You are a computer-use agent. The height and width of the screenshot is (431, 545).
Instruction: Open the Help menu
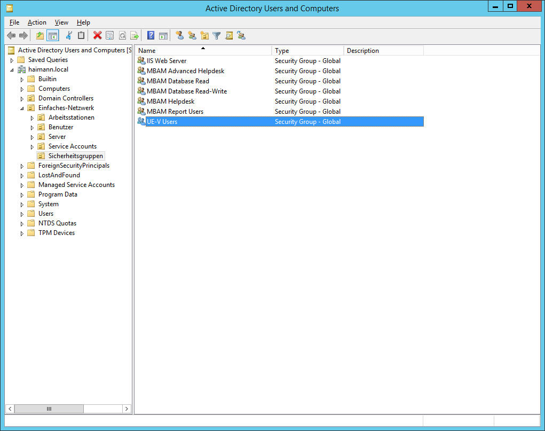pyautogui.click(x=83, y=22)
